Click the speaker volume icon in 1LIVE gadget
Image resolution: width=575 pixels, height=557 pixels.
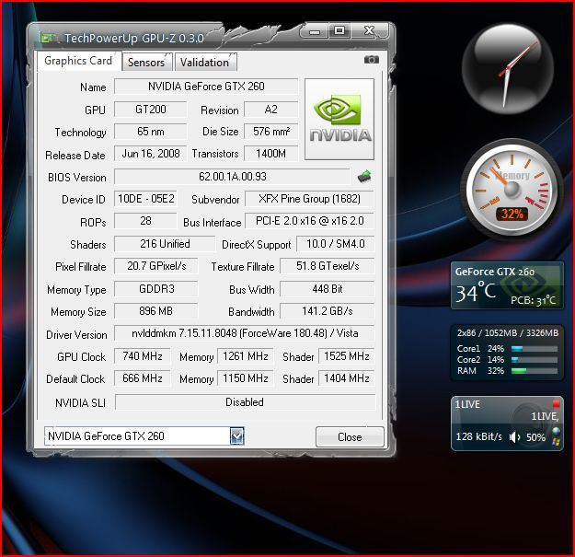point(515,437)
